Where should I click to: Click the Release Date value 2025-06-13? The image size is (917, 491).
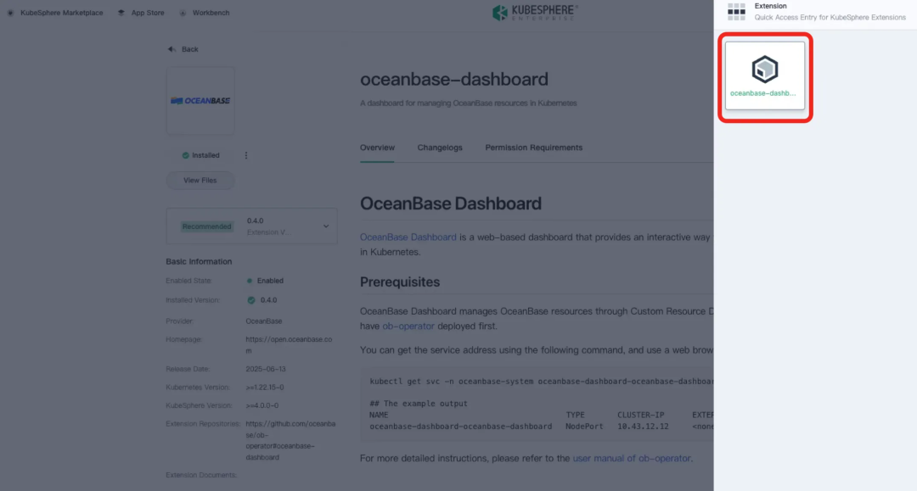coord(266,369)
